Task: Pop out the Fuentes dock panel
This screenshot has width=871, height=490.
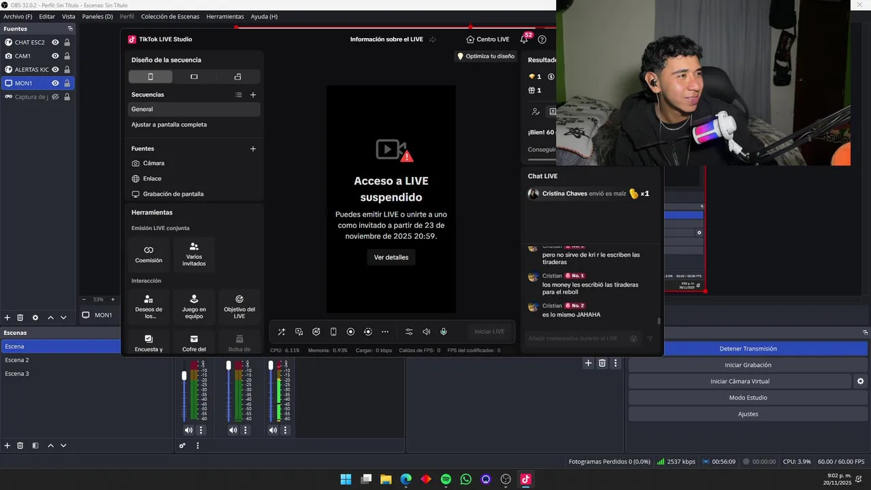Action: (70, 29)
